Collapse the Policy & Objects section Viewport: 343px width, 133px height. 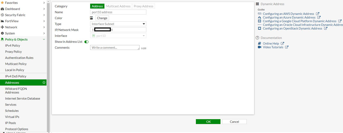click(x=44, y=40)
